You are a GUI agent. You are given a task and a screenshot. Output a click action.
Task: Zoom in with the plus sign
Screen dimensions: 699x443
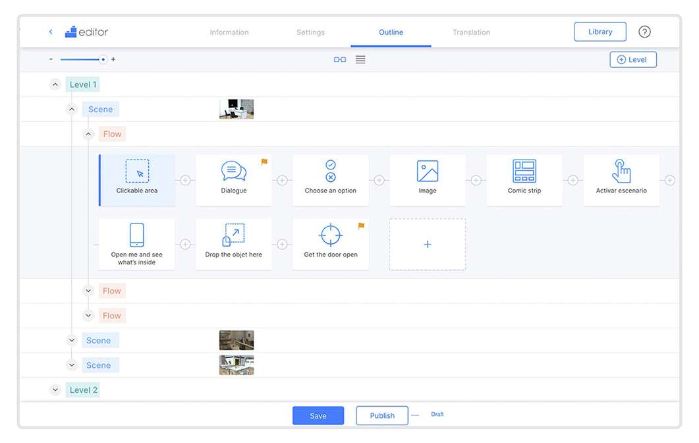point(113,59)
